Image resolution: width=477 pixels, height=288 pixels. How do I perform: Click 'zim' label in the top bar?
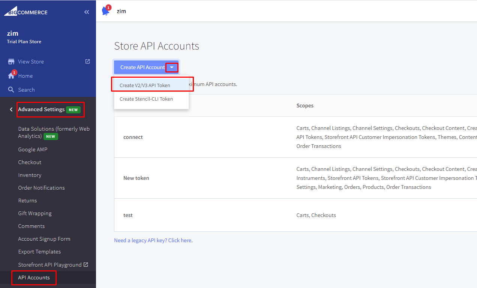(121, 11)
